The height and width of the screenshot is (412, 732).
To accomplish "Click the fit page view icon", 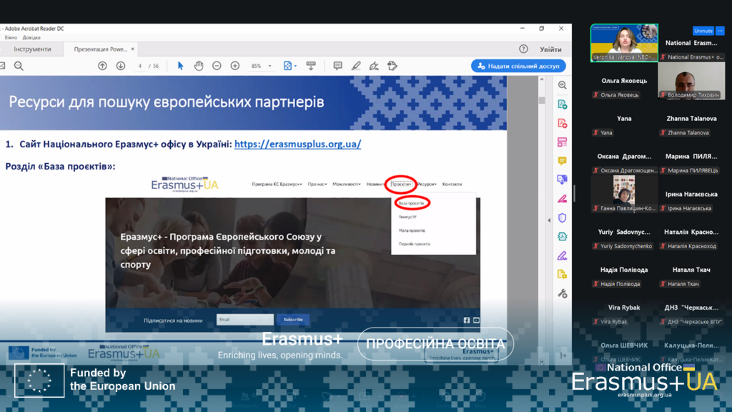I will pyautogui.click(x=287, y=66).
